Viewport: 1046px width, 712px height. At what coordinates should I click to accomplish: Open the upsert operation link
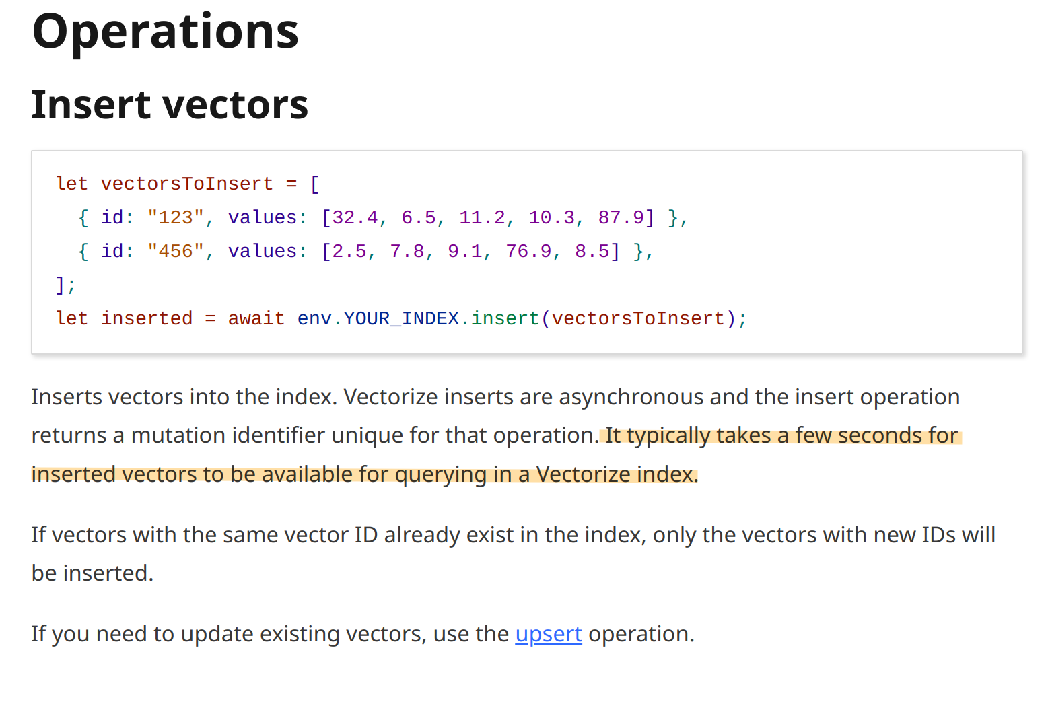(548, 634)
